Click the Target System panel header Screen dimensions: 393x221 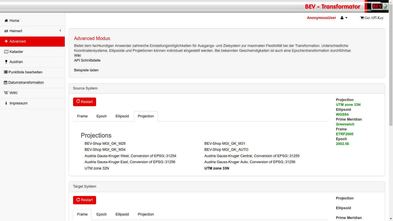click(227, 186)
